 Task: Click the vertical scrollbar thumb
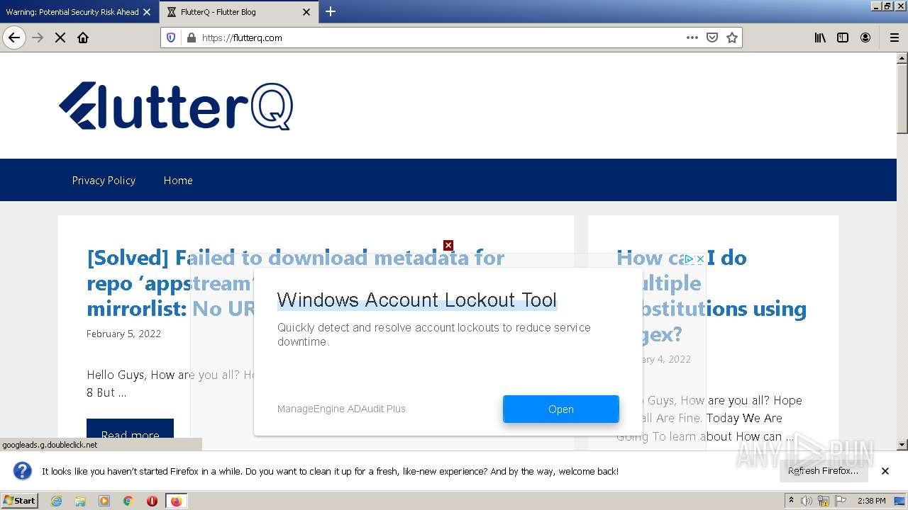pos(902,98)
